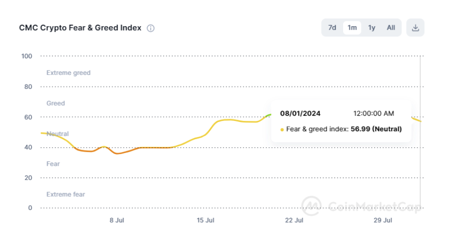Click the Greed zone label
Image resolution: width=450 pixels, height=244 pixels.
coord(55,103)
